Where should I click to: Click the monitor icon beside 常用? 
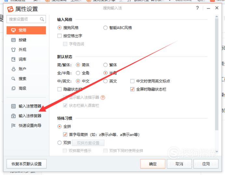pos(13,30)
